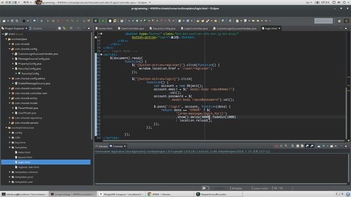The height and width of the screenshot is (197, 351).
Task: Click the Save All toolbar icon
Action: pos(17,21)
